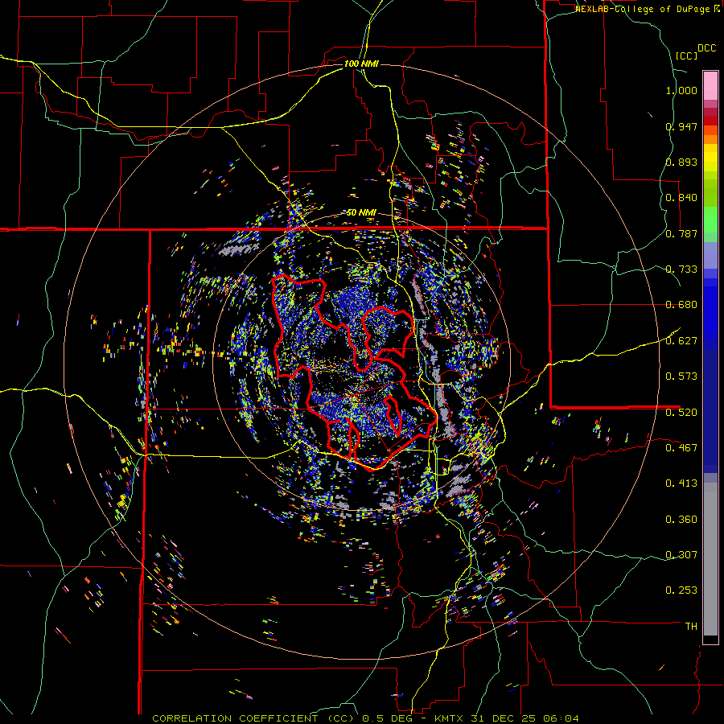Click the 0.307 scale value
The height and width of the screenshot is (724, 724).
pyautogui.click(x=681, y=554)
